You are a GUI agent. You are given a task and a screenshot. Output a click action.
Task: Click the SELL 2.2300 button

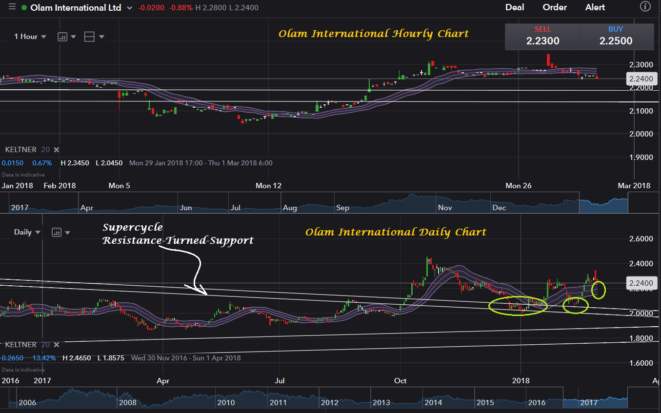(542, 37)
